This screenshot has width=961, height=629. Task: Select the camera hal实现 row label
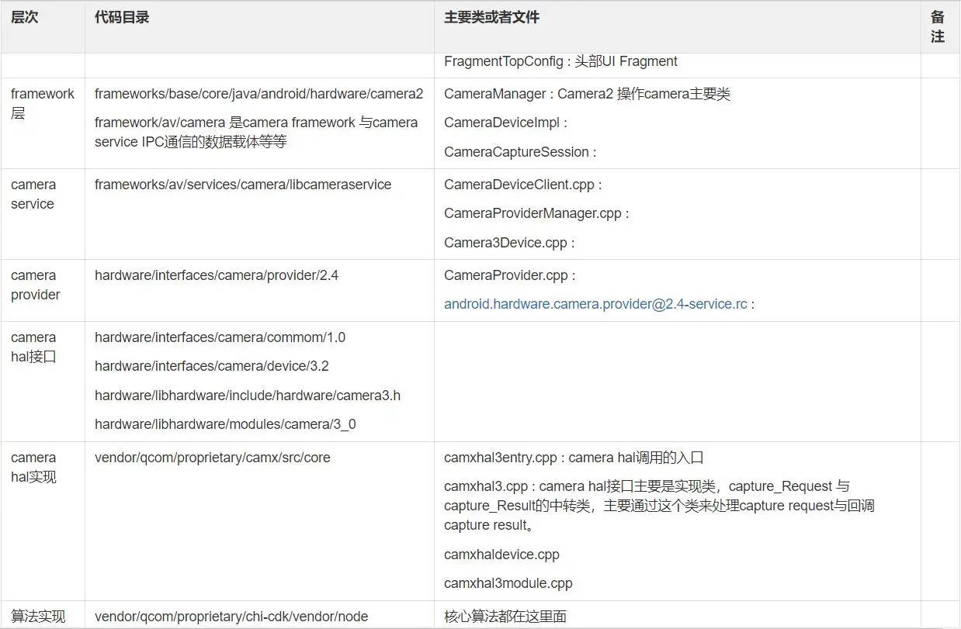coord(33,467)
